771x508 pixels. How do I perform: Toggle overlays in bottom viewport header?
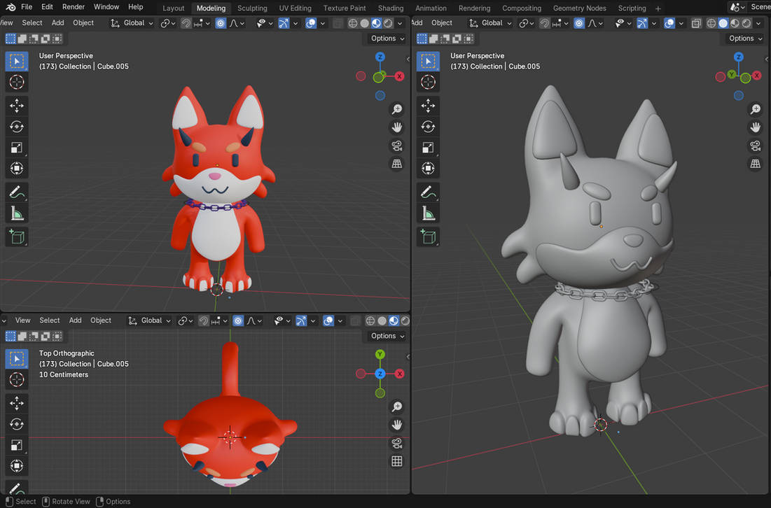click(328, 320)
